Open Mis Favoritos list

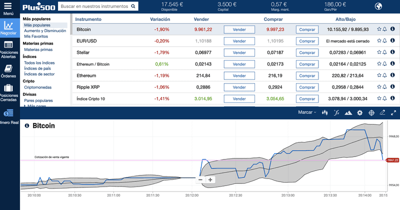point(36,36)
